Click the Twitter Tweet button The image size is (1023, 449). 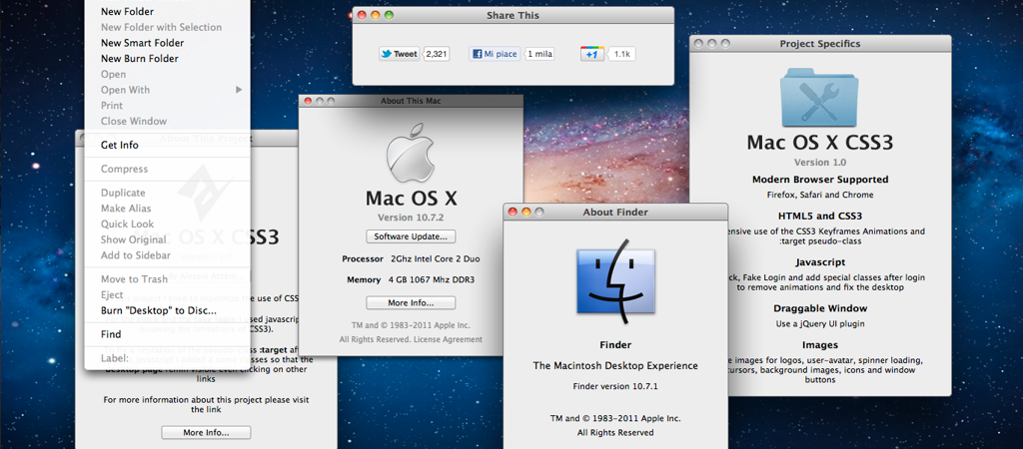click(x=400, y=54)
